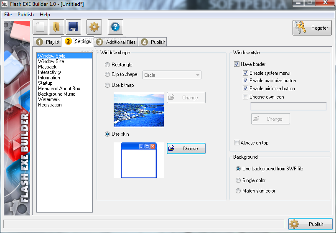Image resolution: width=336 pixels, height=233 pixels.
Task: Select the Single color background option
Action: pos(251,180)
